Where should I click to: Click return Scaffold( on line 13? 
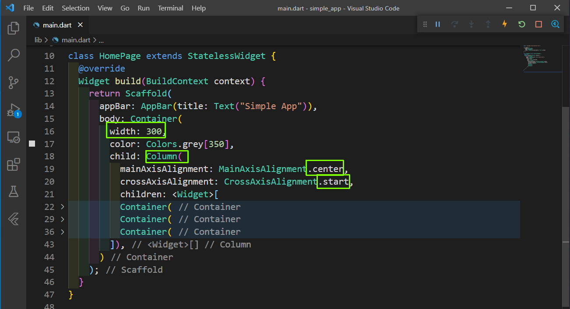130,94
